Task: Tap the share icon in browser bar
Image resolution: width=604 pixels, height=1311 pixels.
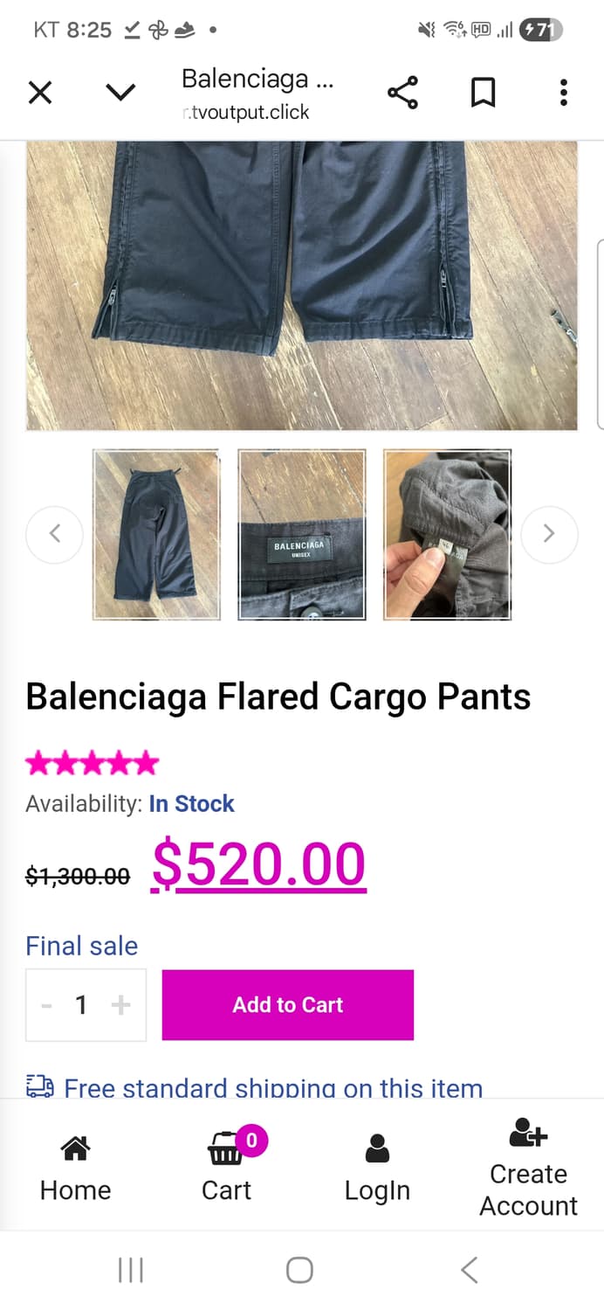Action: (x=402, y=93)
